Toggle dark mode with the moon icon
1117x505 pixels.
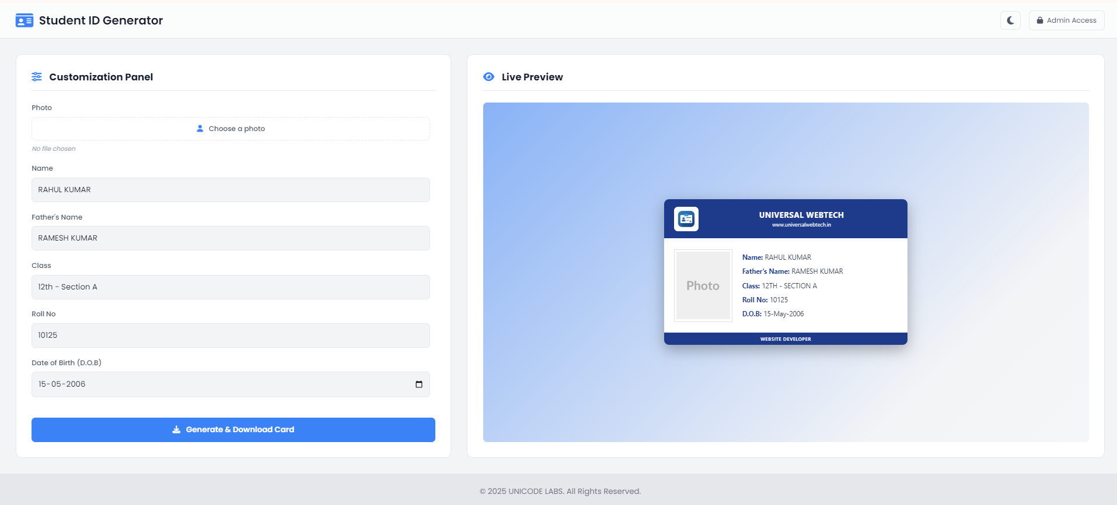[x=1010, y=20]
